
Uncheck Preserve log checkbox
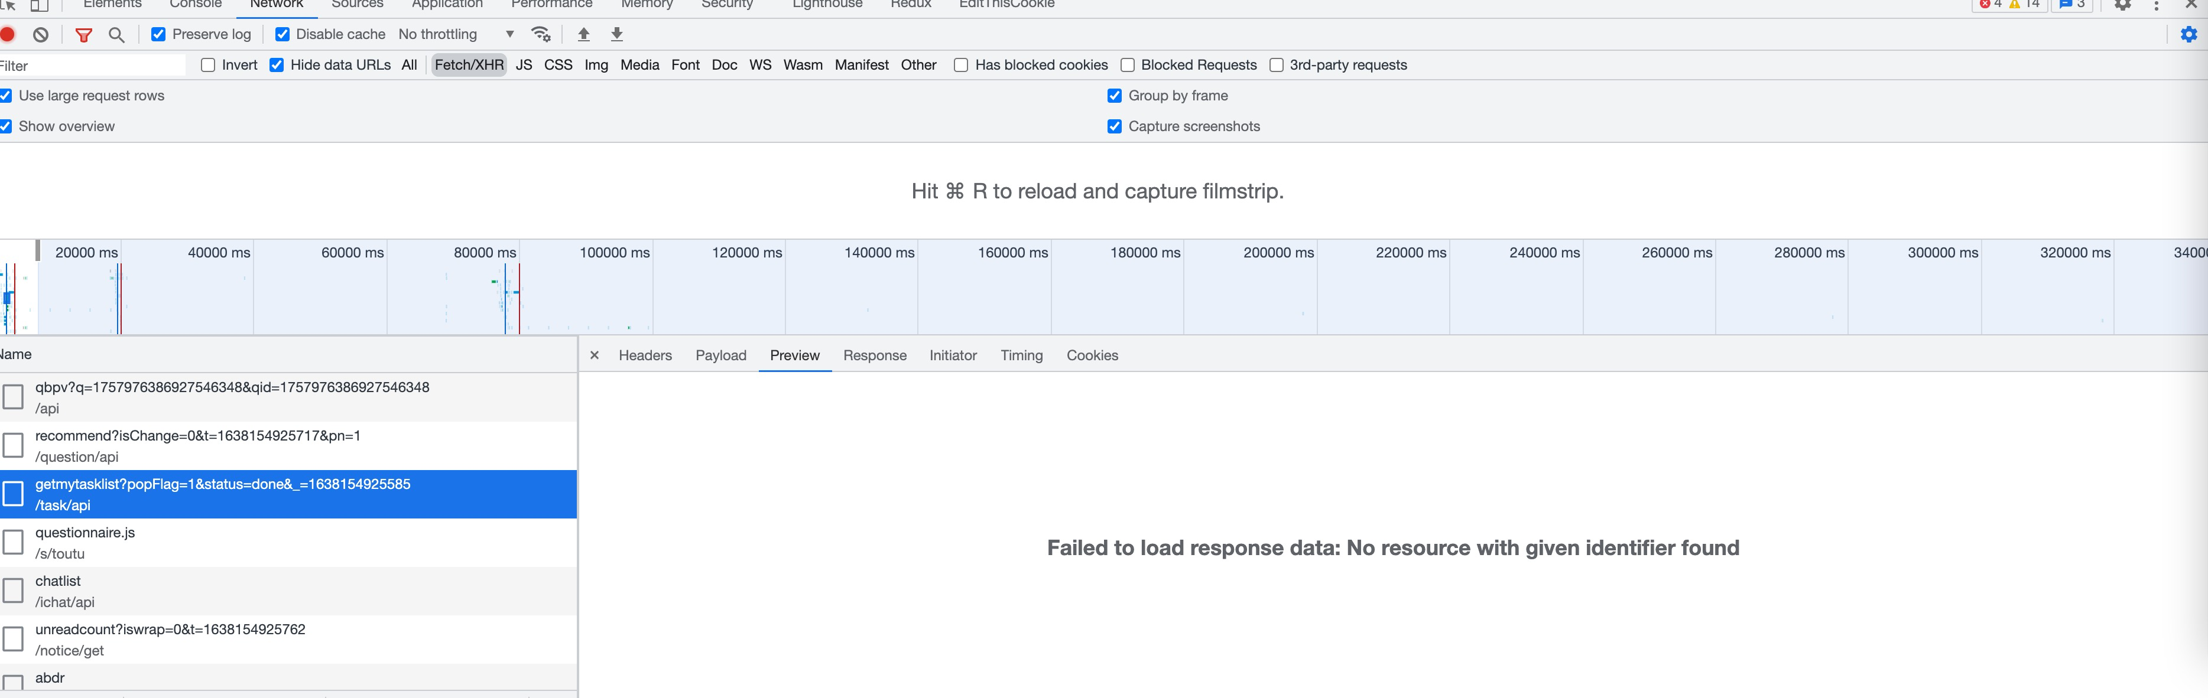click(158, 34)
